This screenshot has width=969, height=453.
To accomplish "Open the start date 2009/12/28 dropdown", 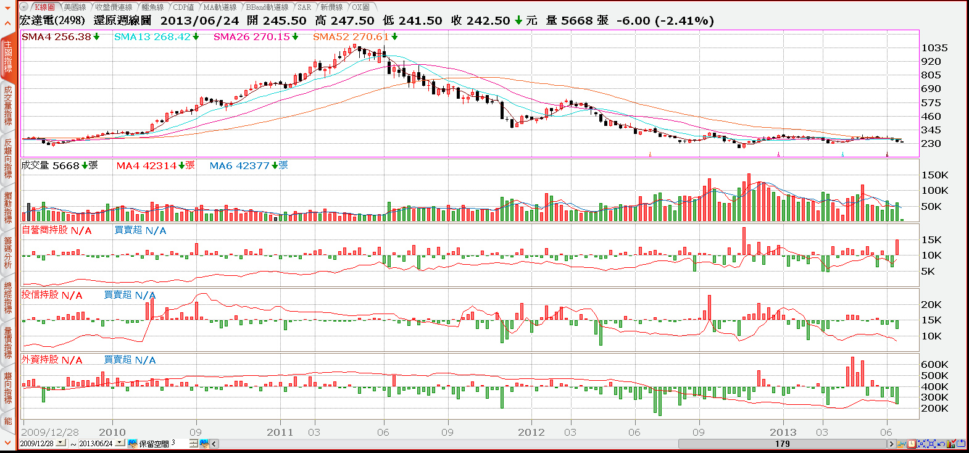I will pos(60,443).
